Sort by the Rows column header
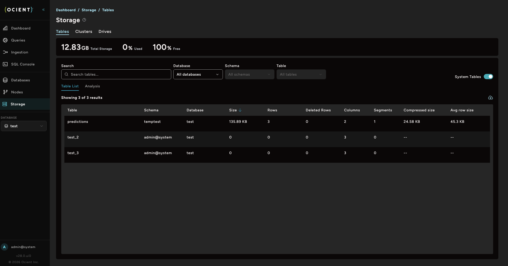Screen dimensions: 508x266 pos(272,110)
